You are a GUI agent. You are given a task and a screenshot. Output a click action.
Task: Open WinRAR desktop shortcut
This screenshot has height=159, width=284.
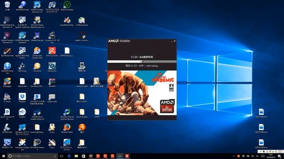pos(52,83)
